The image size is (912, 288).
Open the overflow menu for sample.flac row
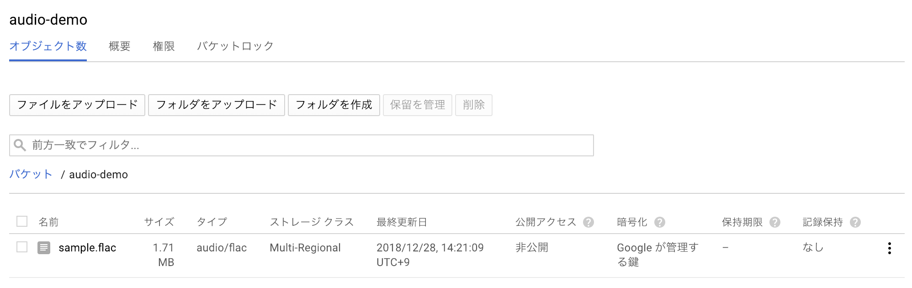tap(890, 248)
